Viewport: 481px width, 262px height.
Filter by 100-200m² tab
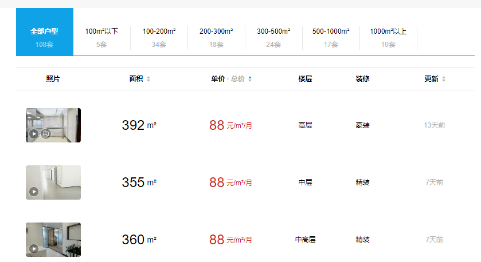coord(159,37)
